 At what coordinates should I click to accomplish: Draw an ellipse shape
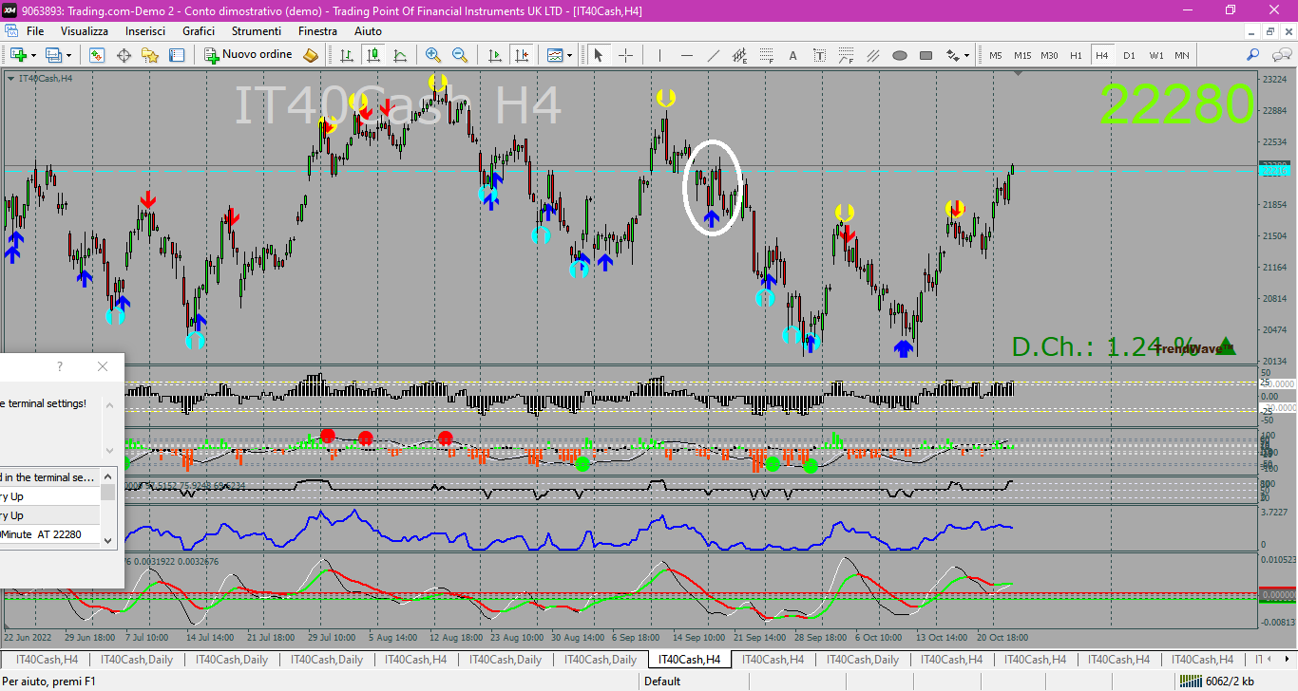click(x=899, y=55)
